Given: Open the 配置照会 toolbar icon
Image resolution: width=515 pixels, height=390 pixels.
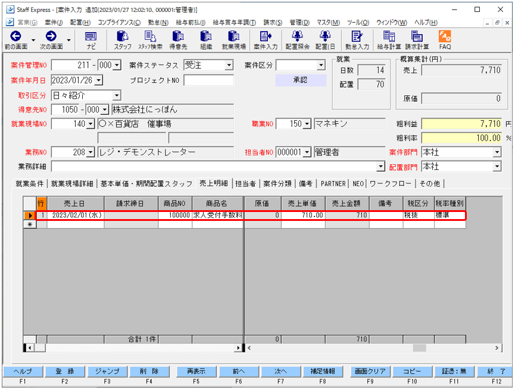Looking at the screenshot, I should [297, 36].
